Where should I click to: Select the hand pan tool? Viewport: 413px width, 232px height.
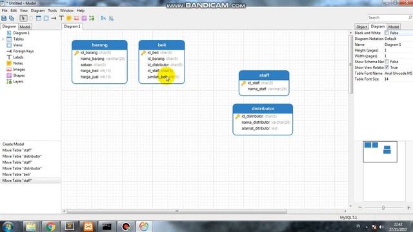(31, 18)
